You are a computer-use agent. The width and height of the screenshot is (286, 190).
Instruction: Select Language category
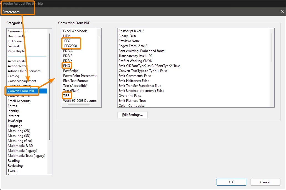pos(15,126)
